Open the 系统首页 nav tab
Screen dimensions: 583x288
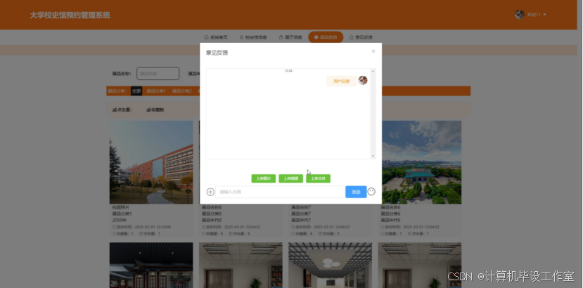tap(216, 37)
